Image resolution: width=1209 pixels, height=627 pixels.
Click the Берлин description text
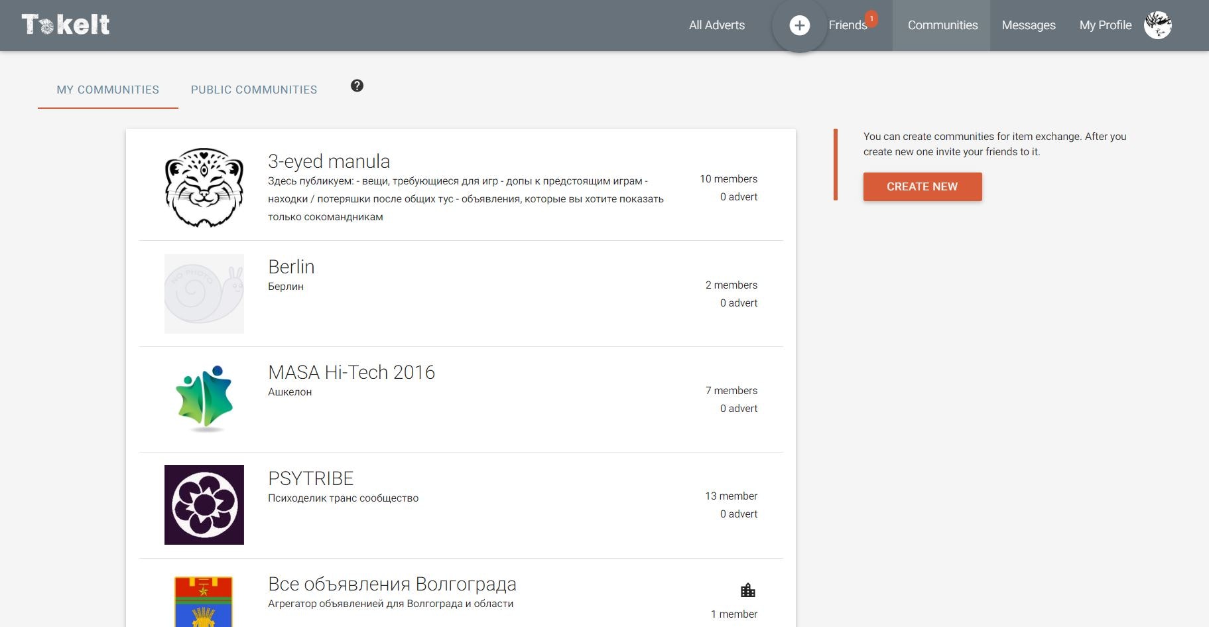pos(286,287)
